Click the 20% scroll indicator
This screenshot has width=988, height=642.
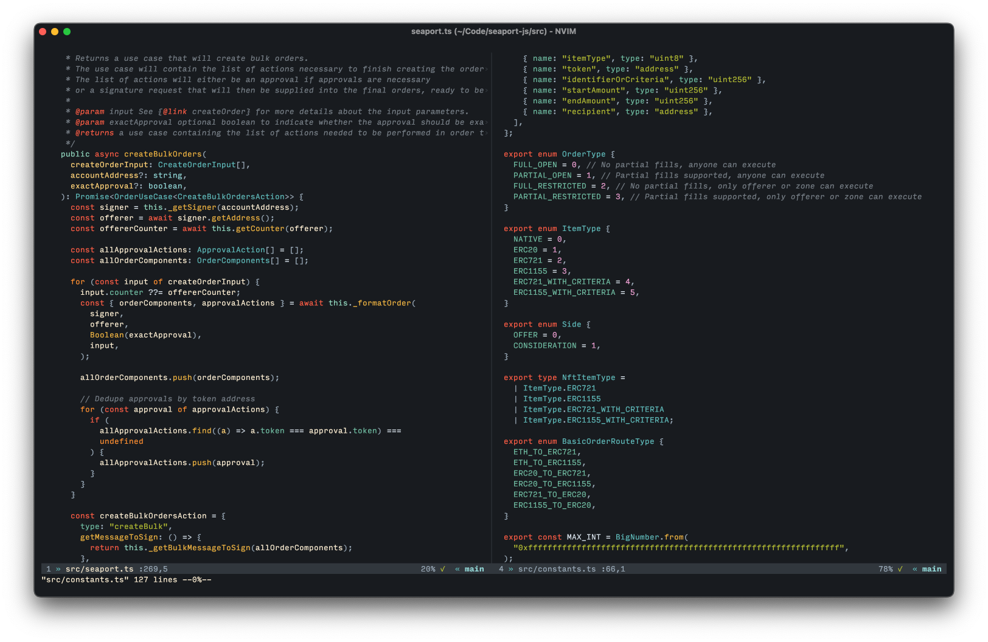pos(428,569)
